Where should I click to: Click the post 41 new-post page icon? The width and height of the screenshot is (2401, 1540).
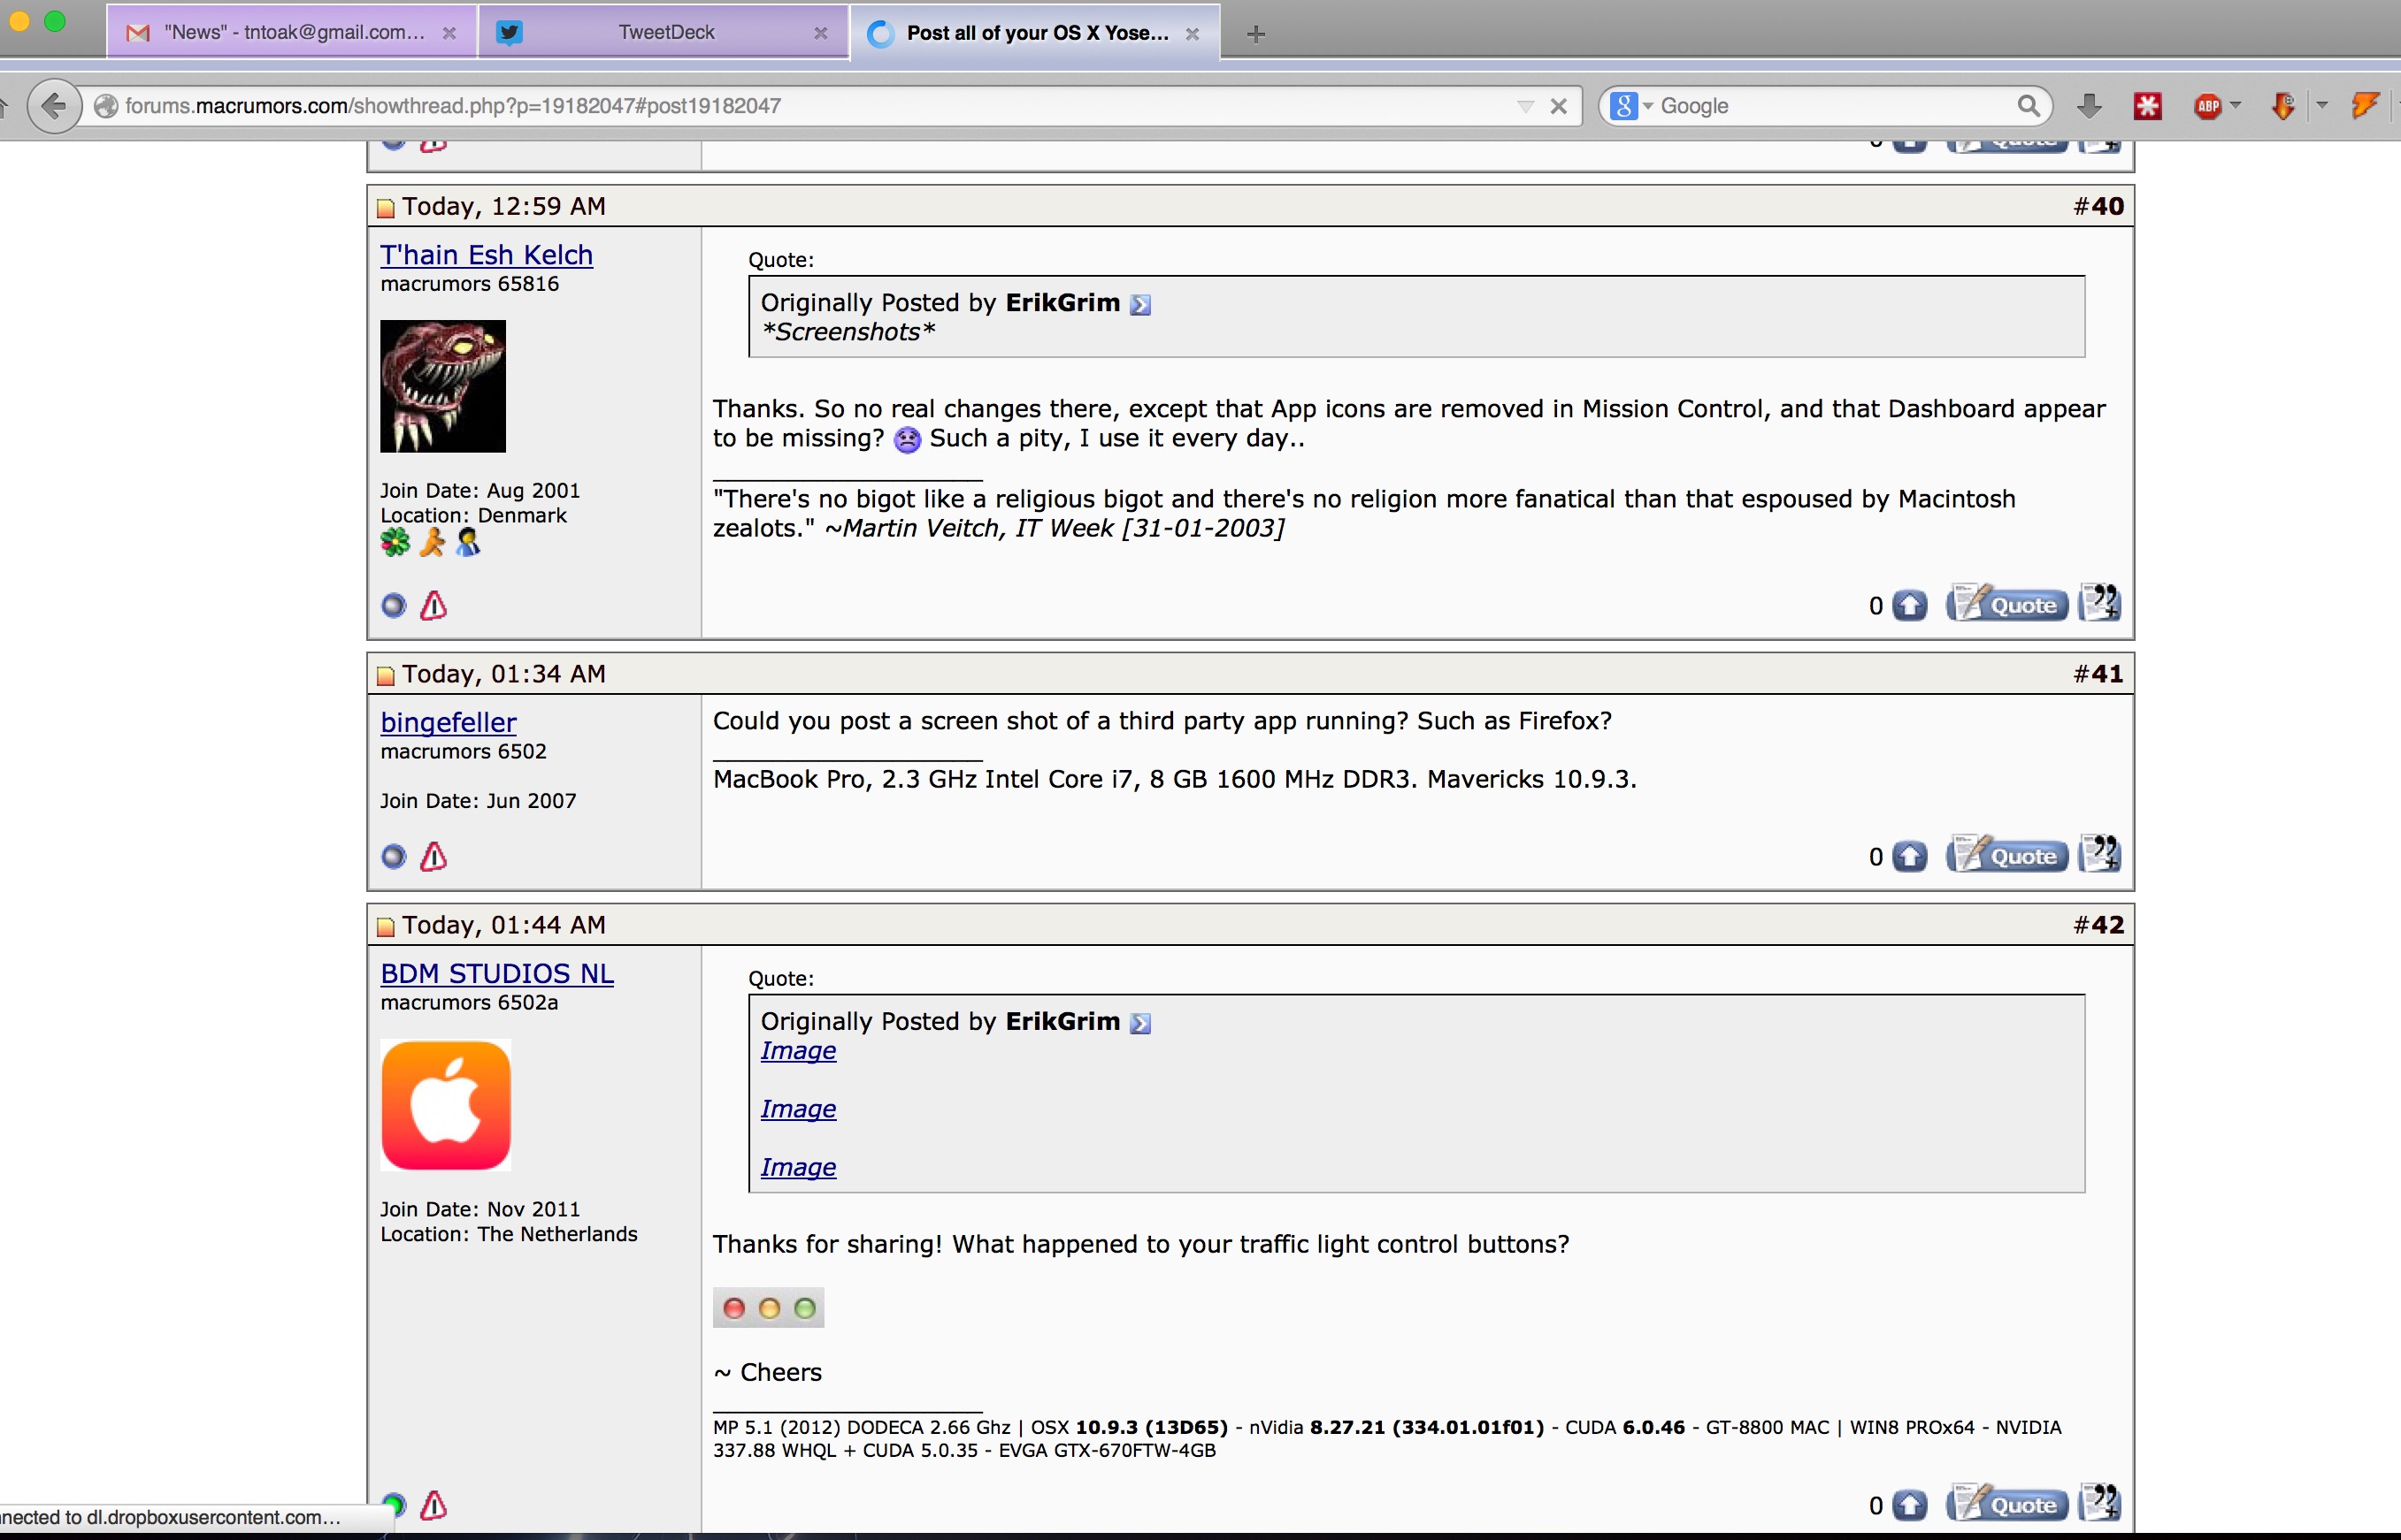387,676
